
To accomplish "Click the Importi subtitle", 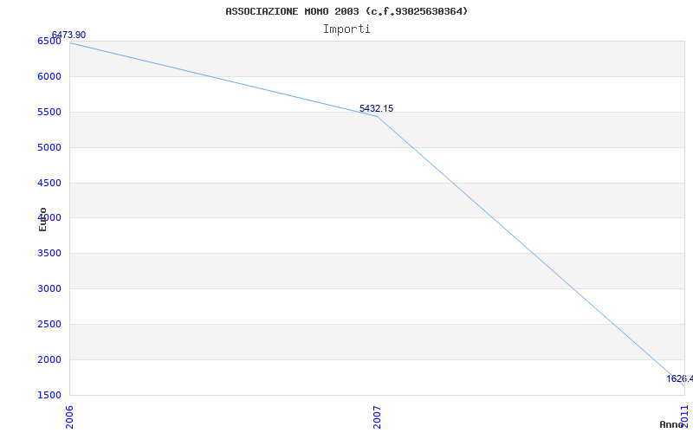I will coord(346,29).
